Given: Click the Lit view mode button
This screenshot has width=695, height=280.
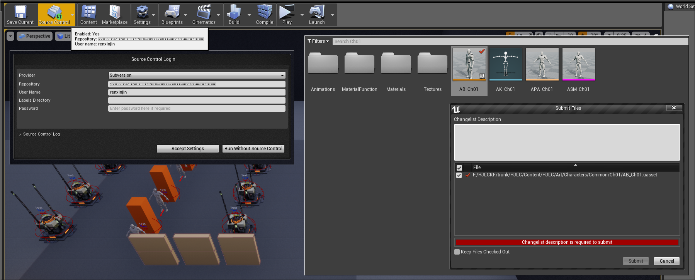Looking at the screenshot, I should point(63,36).
